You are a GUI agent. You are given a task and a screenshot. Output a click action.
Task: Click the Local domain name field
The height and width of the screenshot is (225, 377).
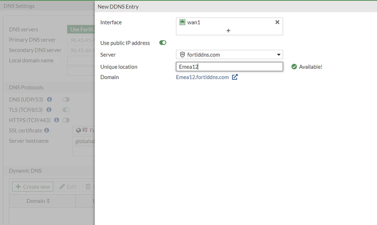pyautogui.click(x=81, y=61)
